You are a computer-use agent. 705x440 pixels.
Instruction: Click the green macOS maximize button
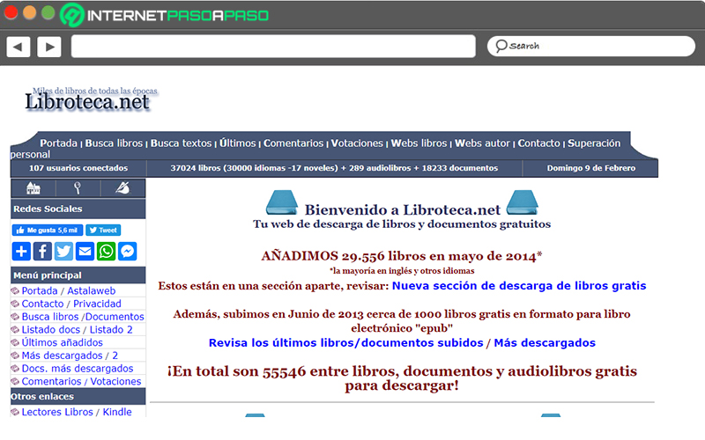click(48, 12)
